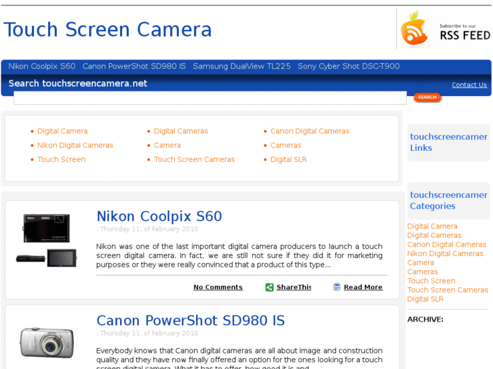493x369 pixels.
Task: Click the Contact Us link
Action: 469,85
